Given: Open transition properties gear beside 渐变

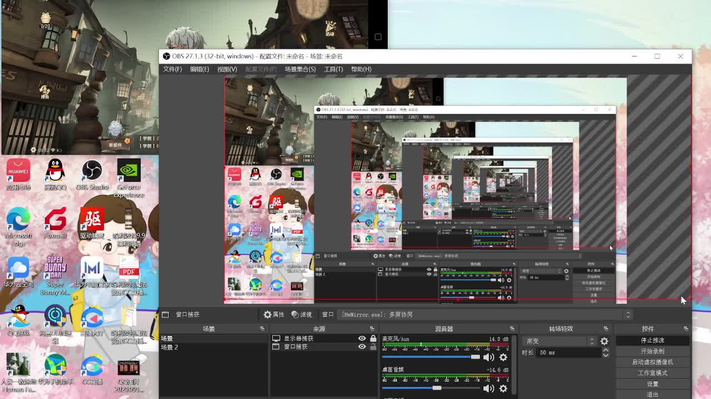Looking at the screenshot, I should coord(604,341).
